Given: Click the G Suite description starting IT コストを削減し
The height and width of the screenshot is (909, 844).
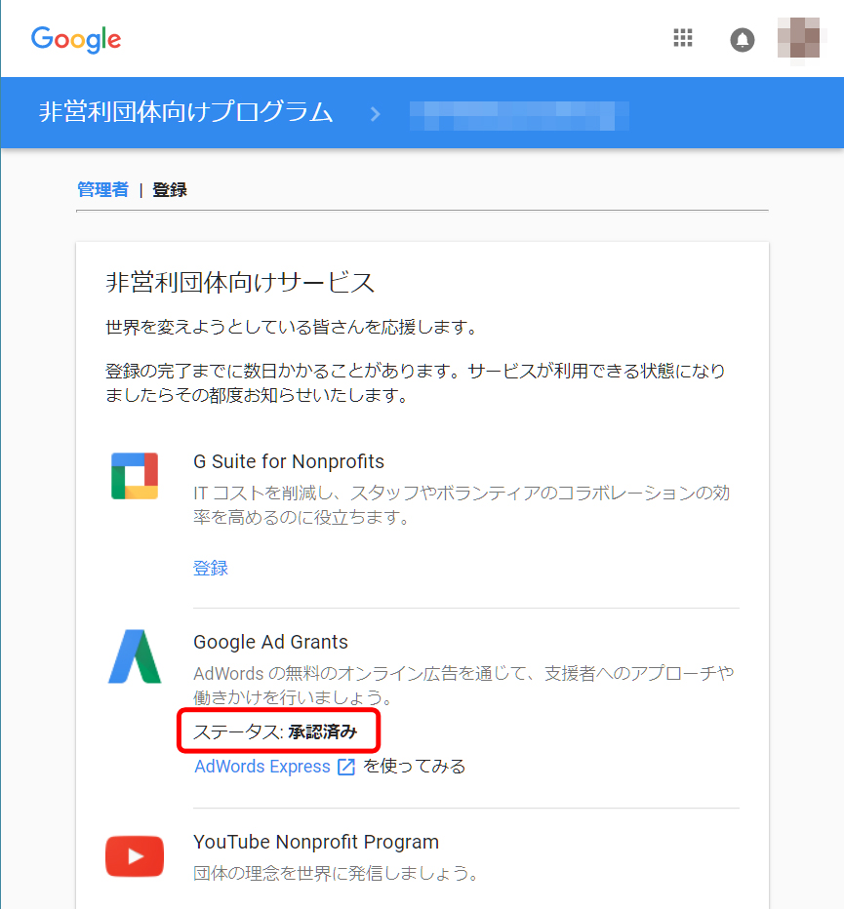Looking at the screenshot, I should [x=462, y=505].
